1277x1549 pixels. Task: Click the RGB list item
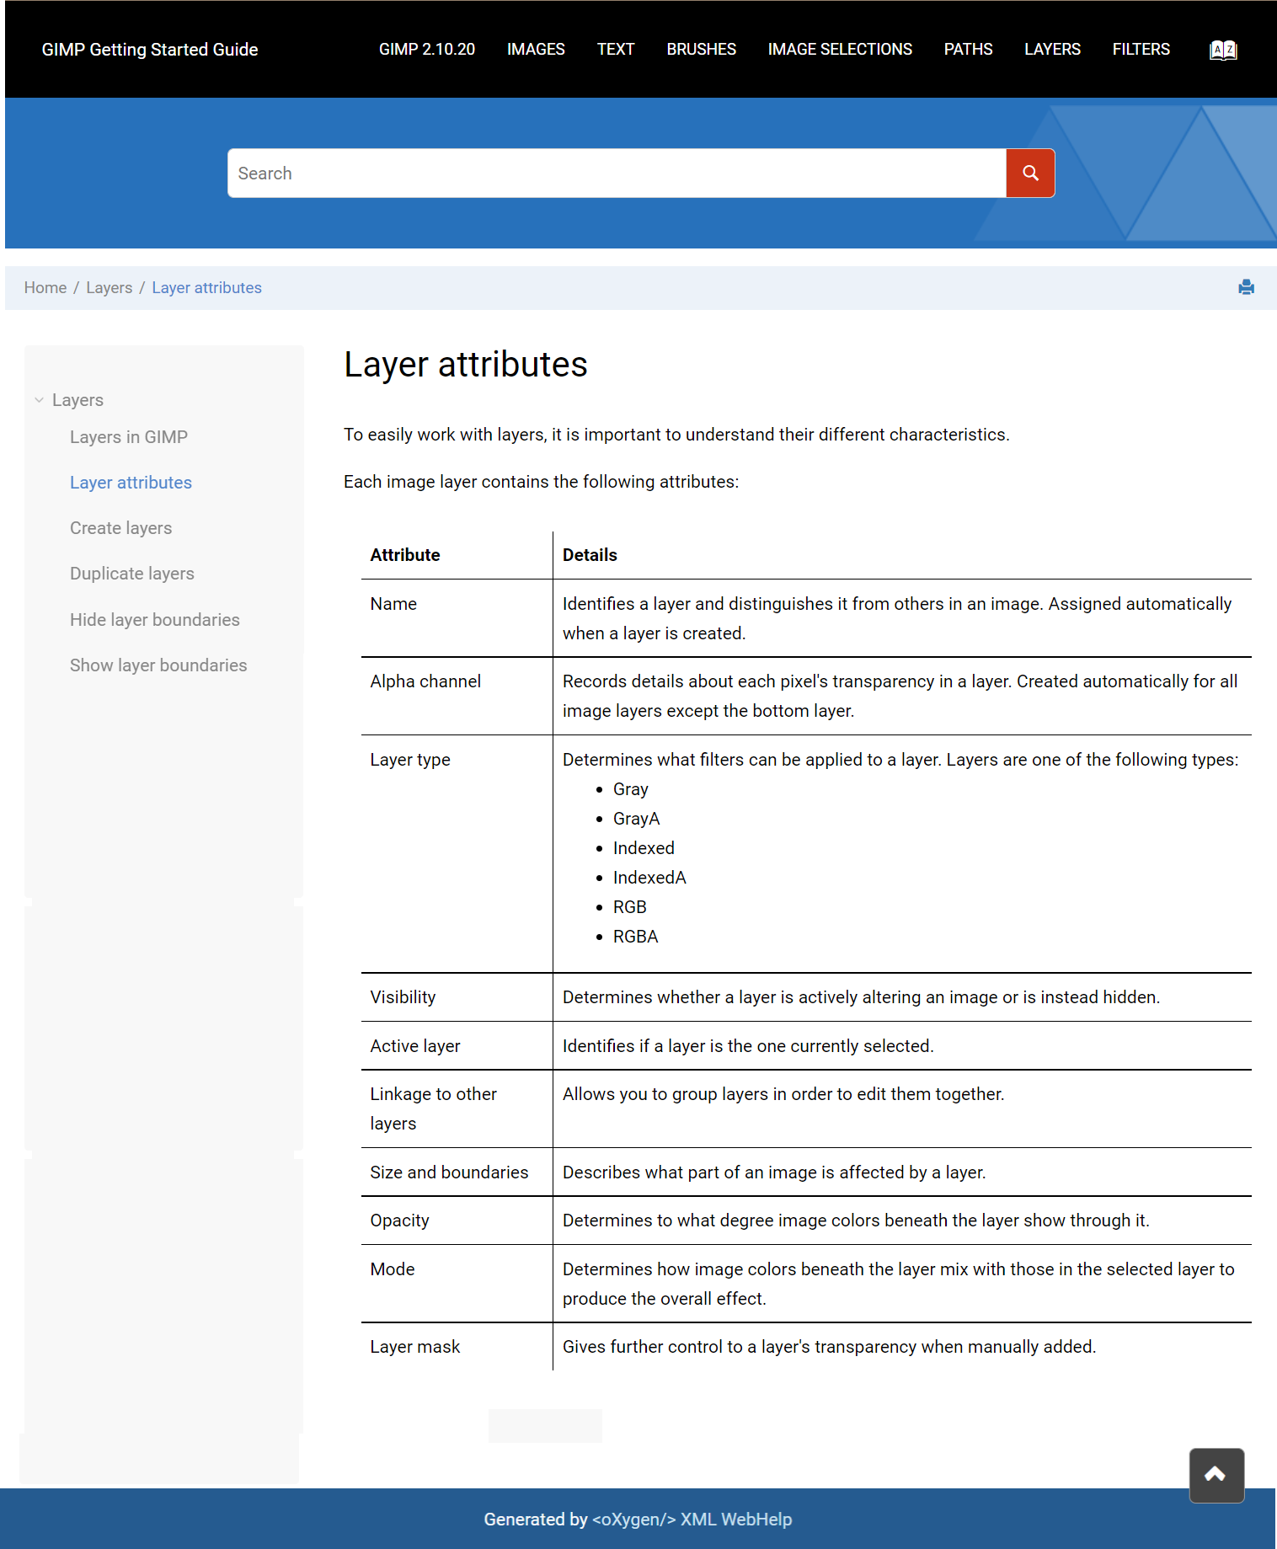[629, 907]
